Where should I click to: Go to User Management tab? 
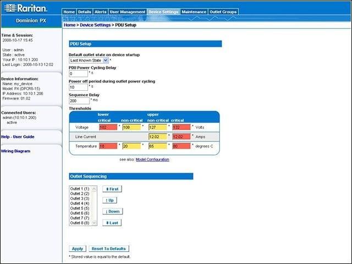(127, 12)
